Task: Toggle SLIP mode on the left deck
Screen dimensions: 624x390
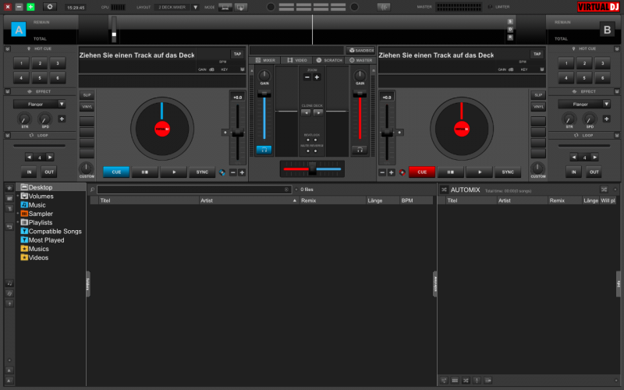Action: (87, 95)
